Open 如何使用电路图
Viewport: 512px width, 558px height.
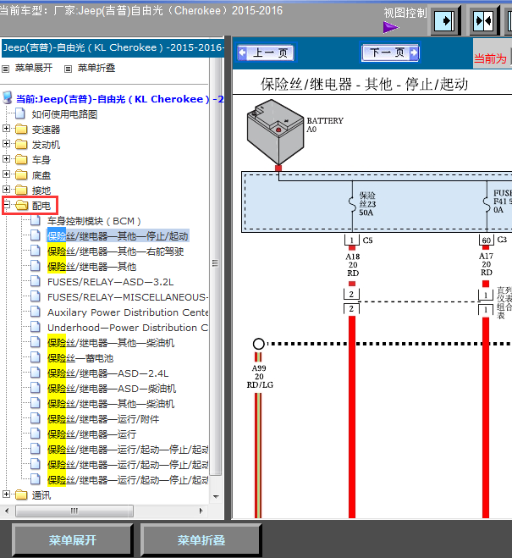[x=64, y=114]
